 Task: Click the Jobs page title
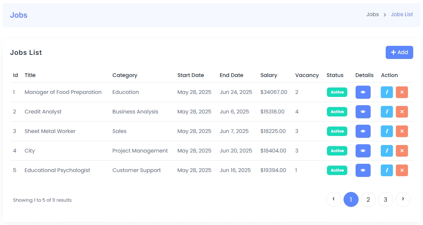[x=18, y=15]
